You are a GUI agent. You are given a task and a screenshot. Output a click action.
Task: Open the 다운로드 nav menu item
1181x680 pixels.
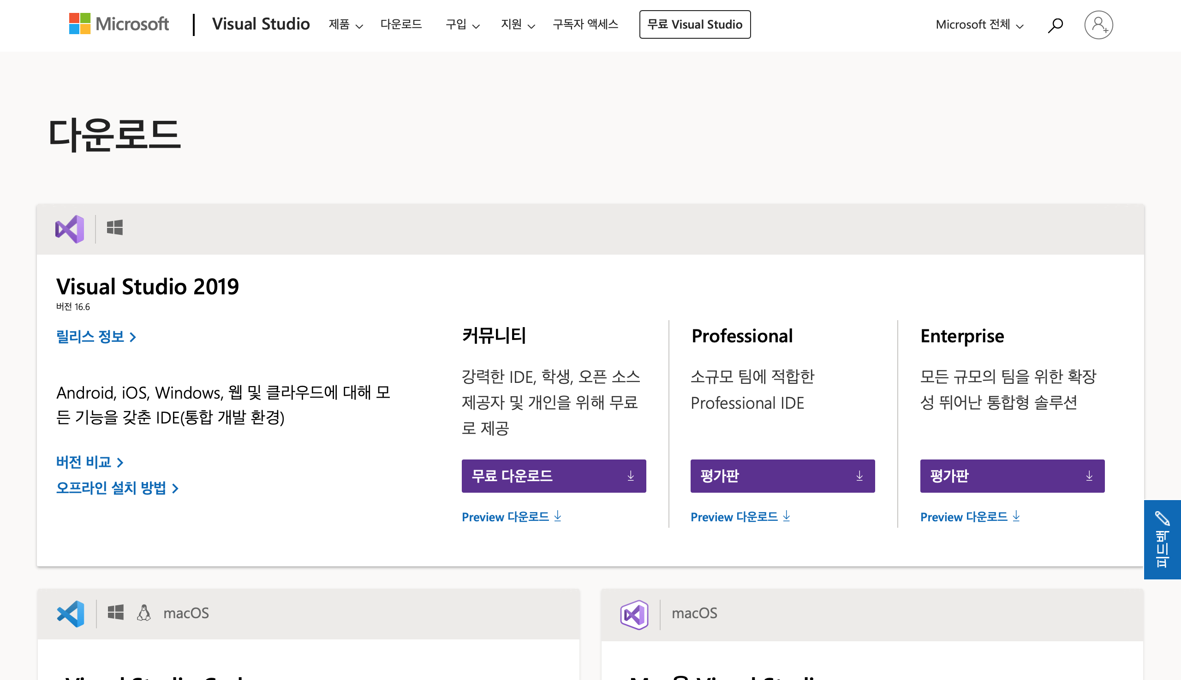(401, 24)
